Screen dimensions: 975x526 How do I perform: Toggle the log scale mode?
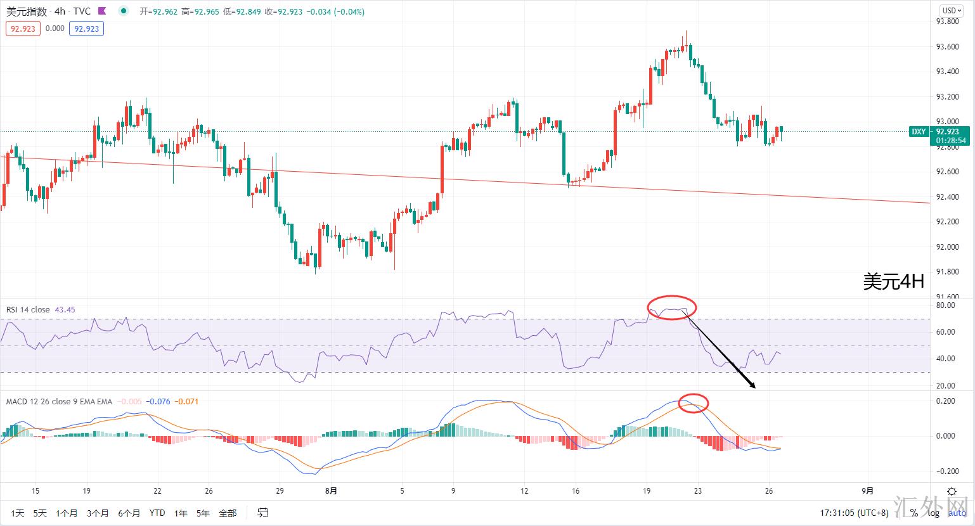(934, 513)
